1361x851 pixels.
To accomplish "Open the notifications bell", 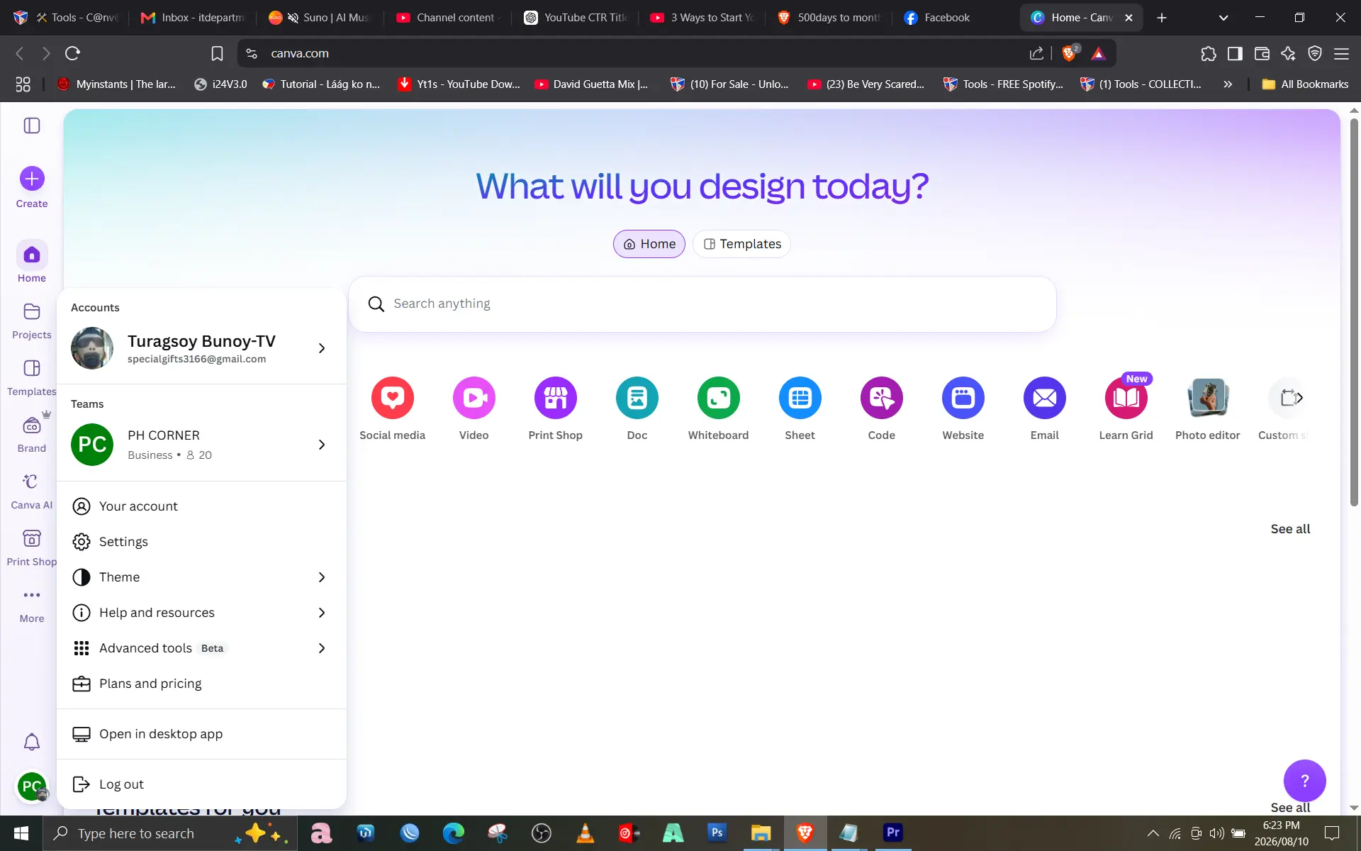I will coord(32,742).
